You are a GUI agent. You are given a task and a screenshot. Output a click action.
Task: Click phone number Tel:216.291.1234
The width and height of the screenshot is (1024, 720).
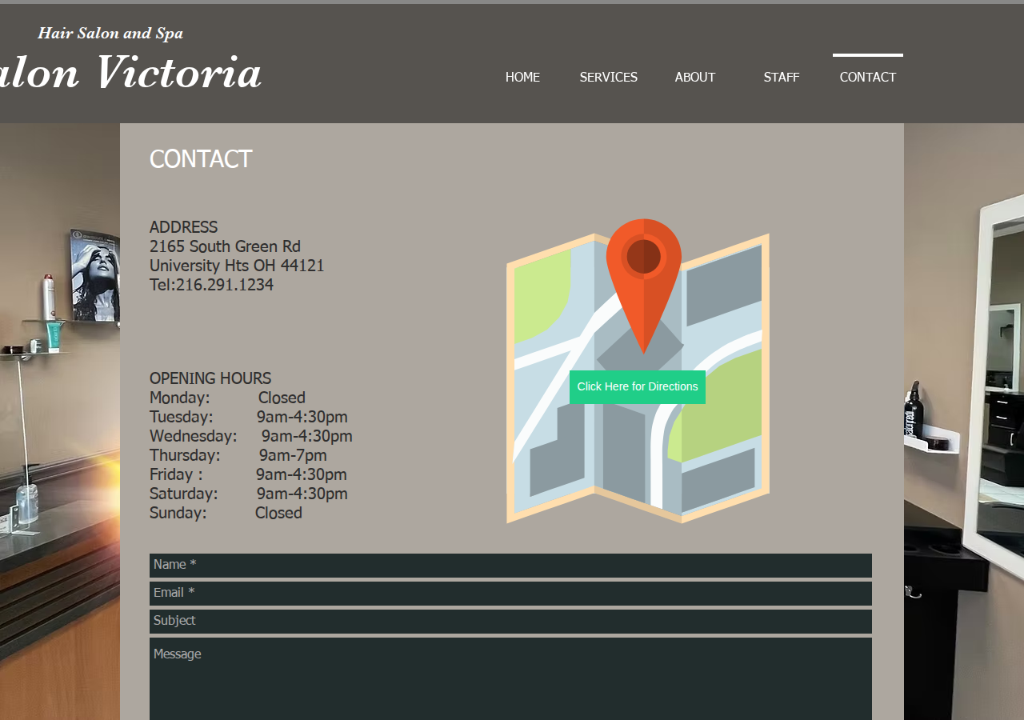[x=211, y=285]
